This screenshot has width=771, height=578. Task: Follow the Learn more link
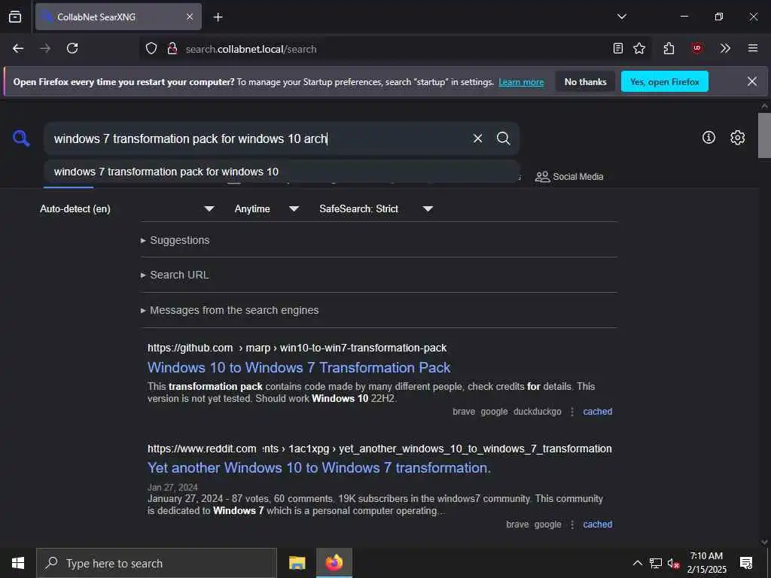521,82
